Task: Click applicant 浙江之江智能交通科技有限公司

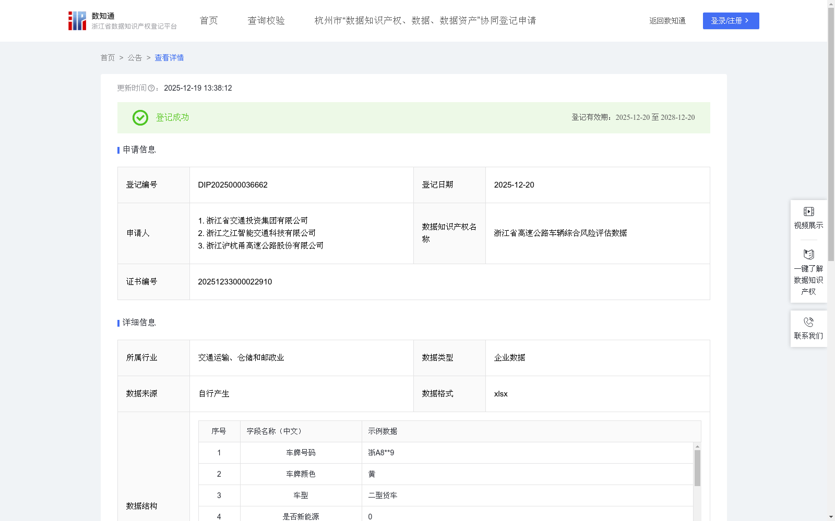Action: click(257, 233)
